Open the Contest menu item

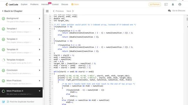[x=55, y=4]
